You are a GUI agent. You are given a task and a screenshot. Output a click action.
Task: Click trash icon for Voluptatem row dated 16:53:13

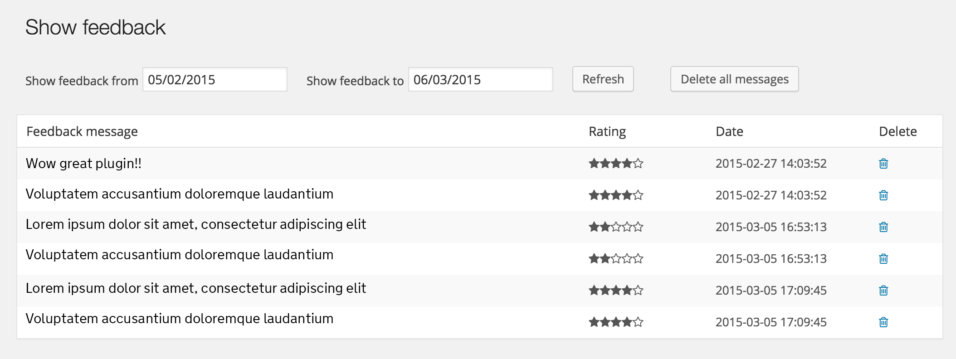point(883,259)
